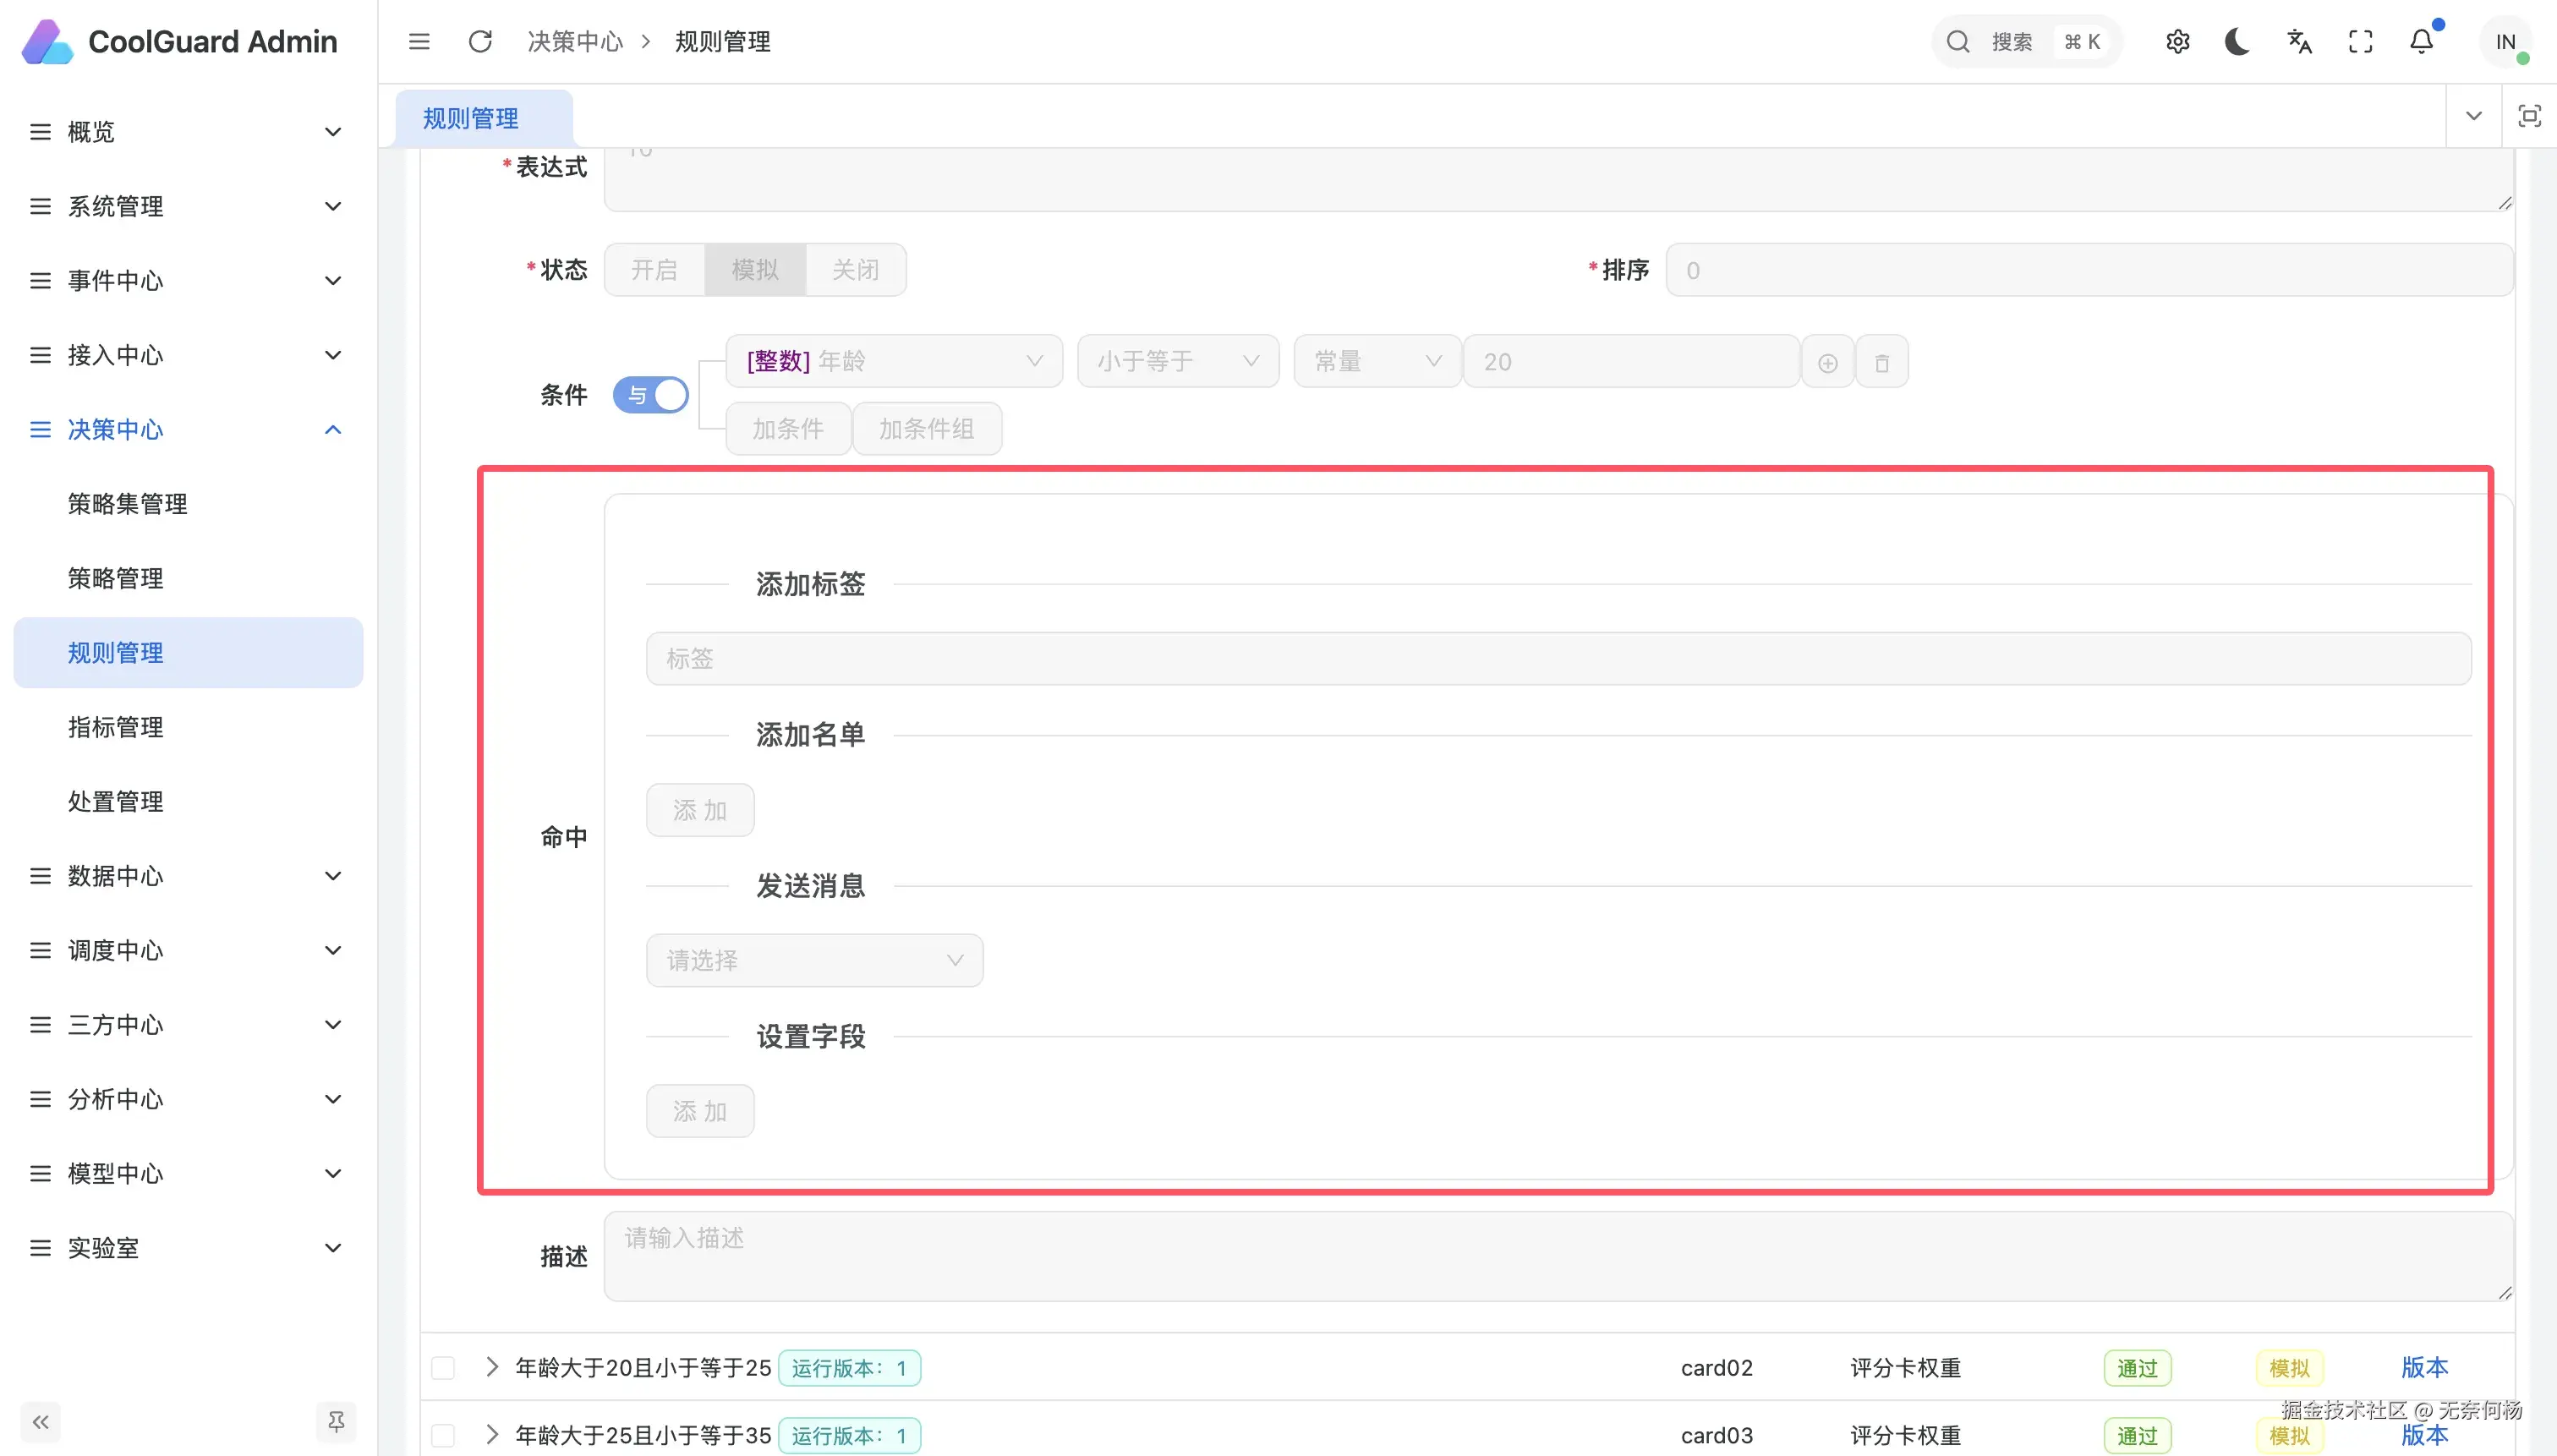Enter fullscreen via header icon
Viewport: 2557px width, 1456px height.
point(2360,42)
